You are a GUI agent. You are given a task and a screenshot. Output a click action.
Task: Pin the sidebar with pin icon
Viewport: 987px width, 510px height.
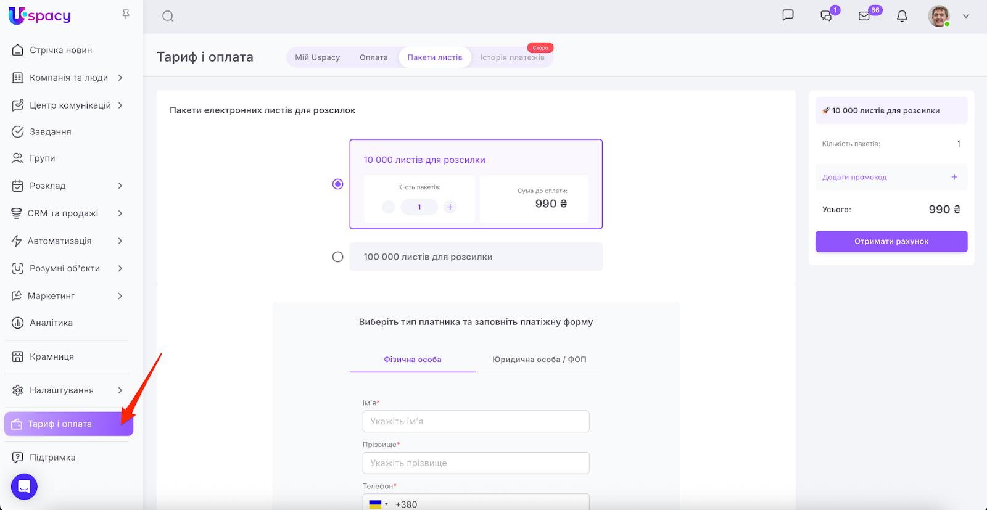pyautogui.click(x=126, y=14)
